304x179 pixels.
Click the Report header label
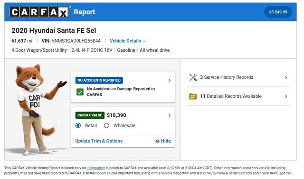click(85, 12)
